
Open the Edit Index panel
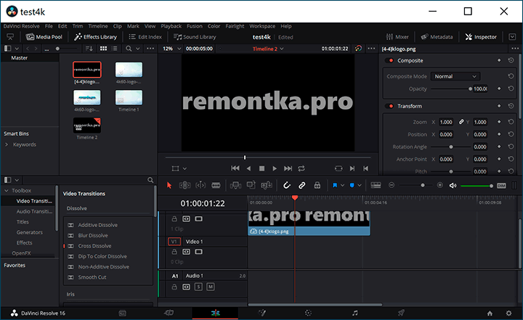point(145,37)
